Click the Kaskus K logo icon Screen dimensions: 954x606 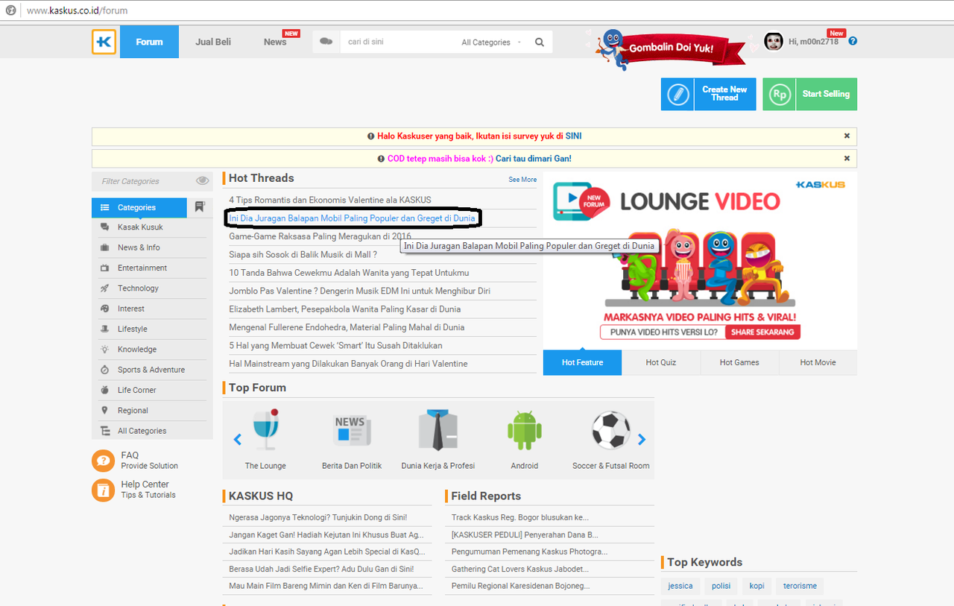tap(104, 42)
